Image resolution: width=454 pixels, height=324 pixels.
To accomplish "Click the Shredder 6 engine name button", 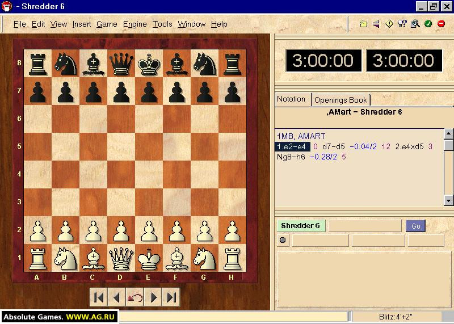I will pyautogui.click(x=301, y=226).
